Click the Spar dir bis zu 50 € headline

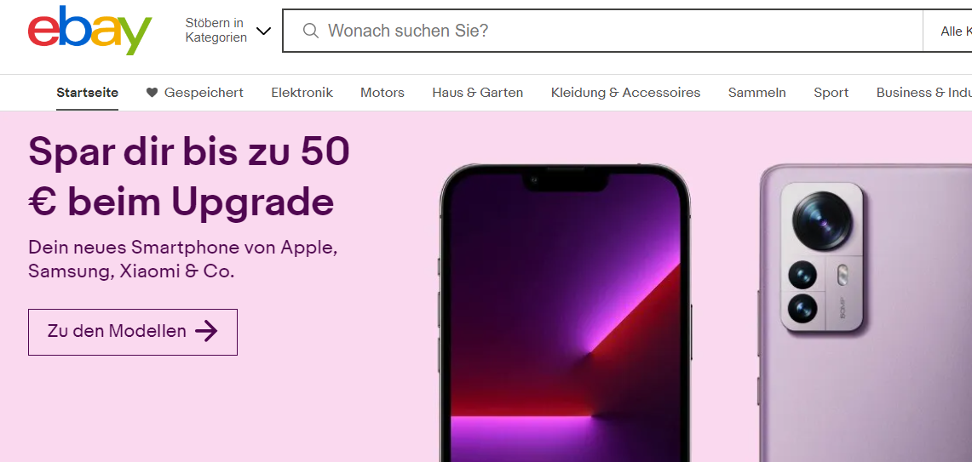pos(189,176)
